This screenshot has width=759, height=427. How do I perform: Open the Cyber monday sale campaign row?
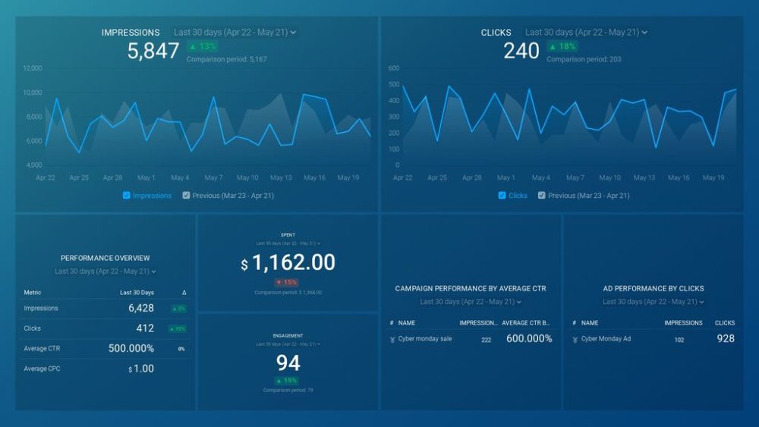[x=471, y=339]
